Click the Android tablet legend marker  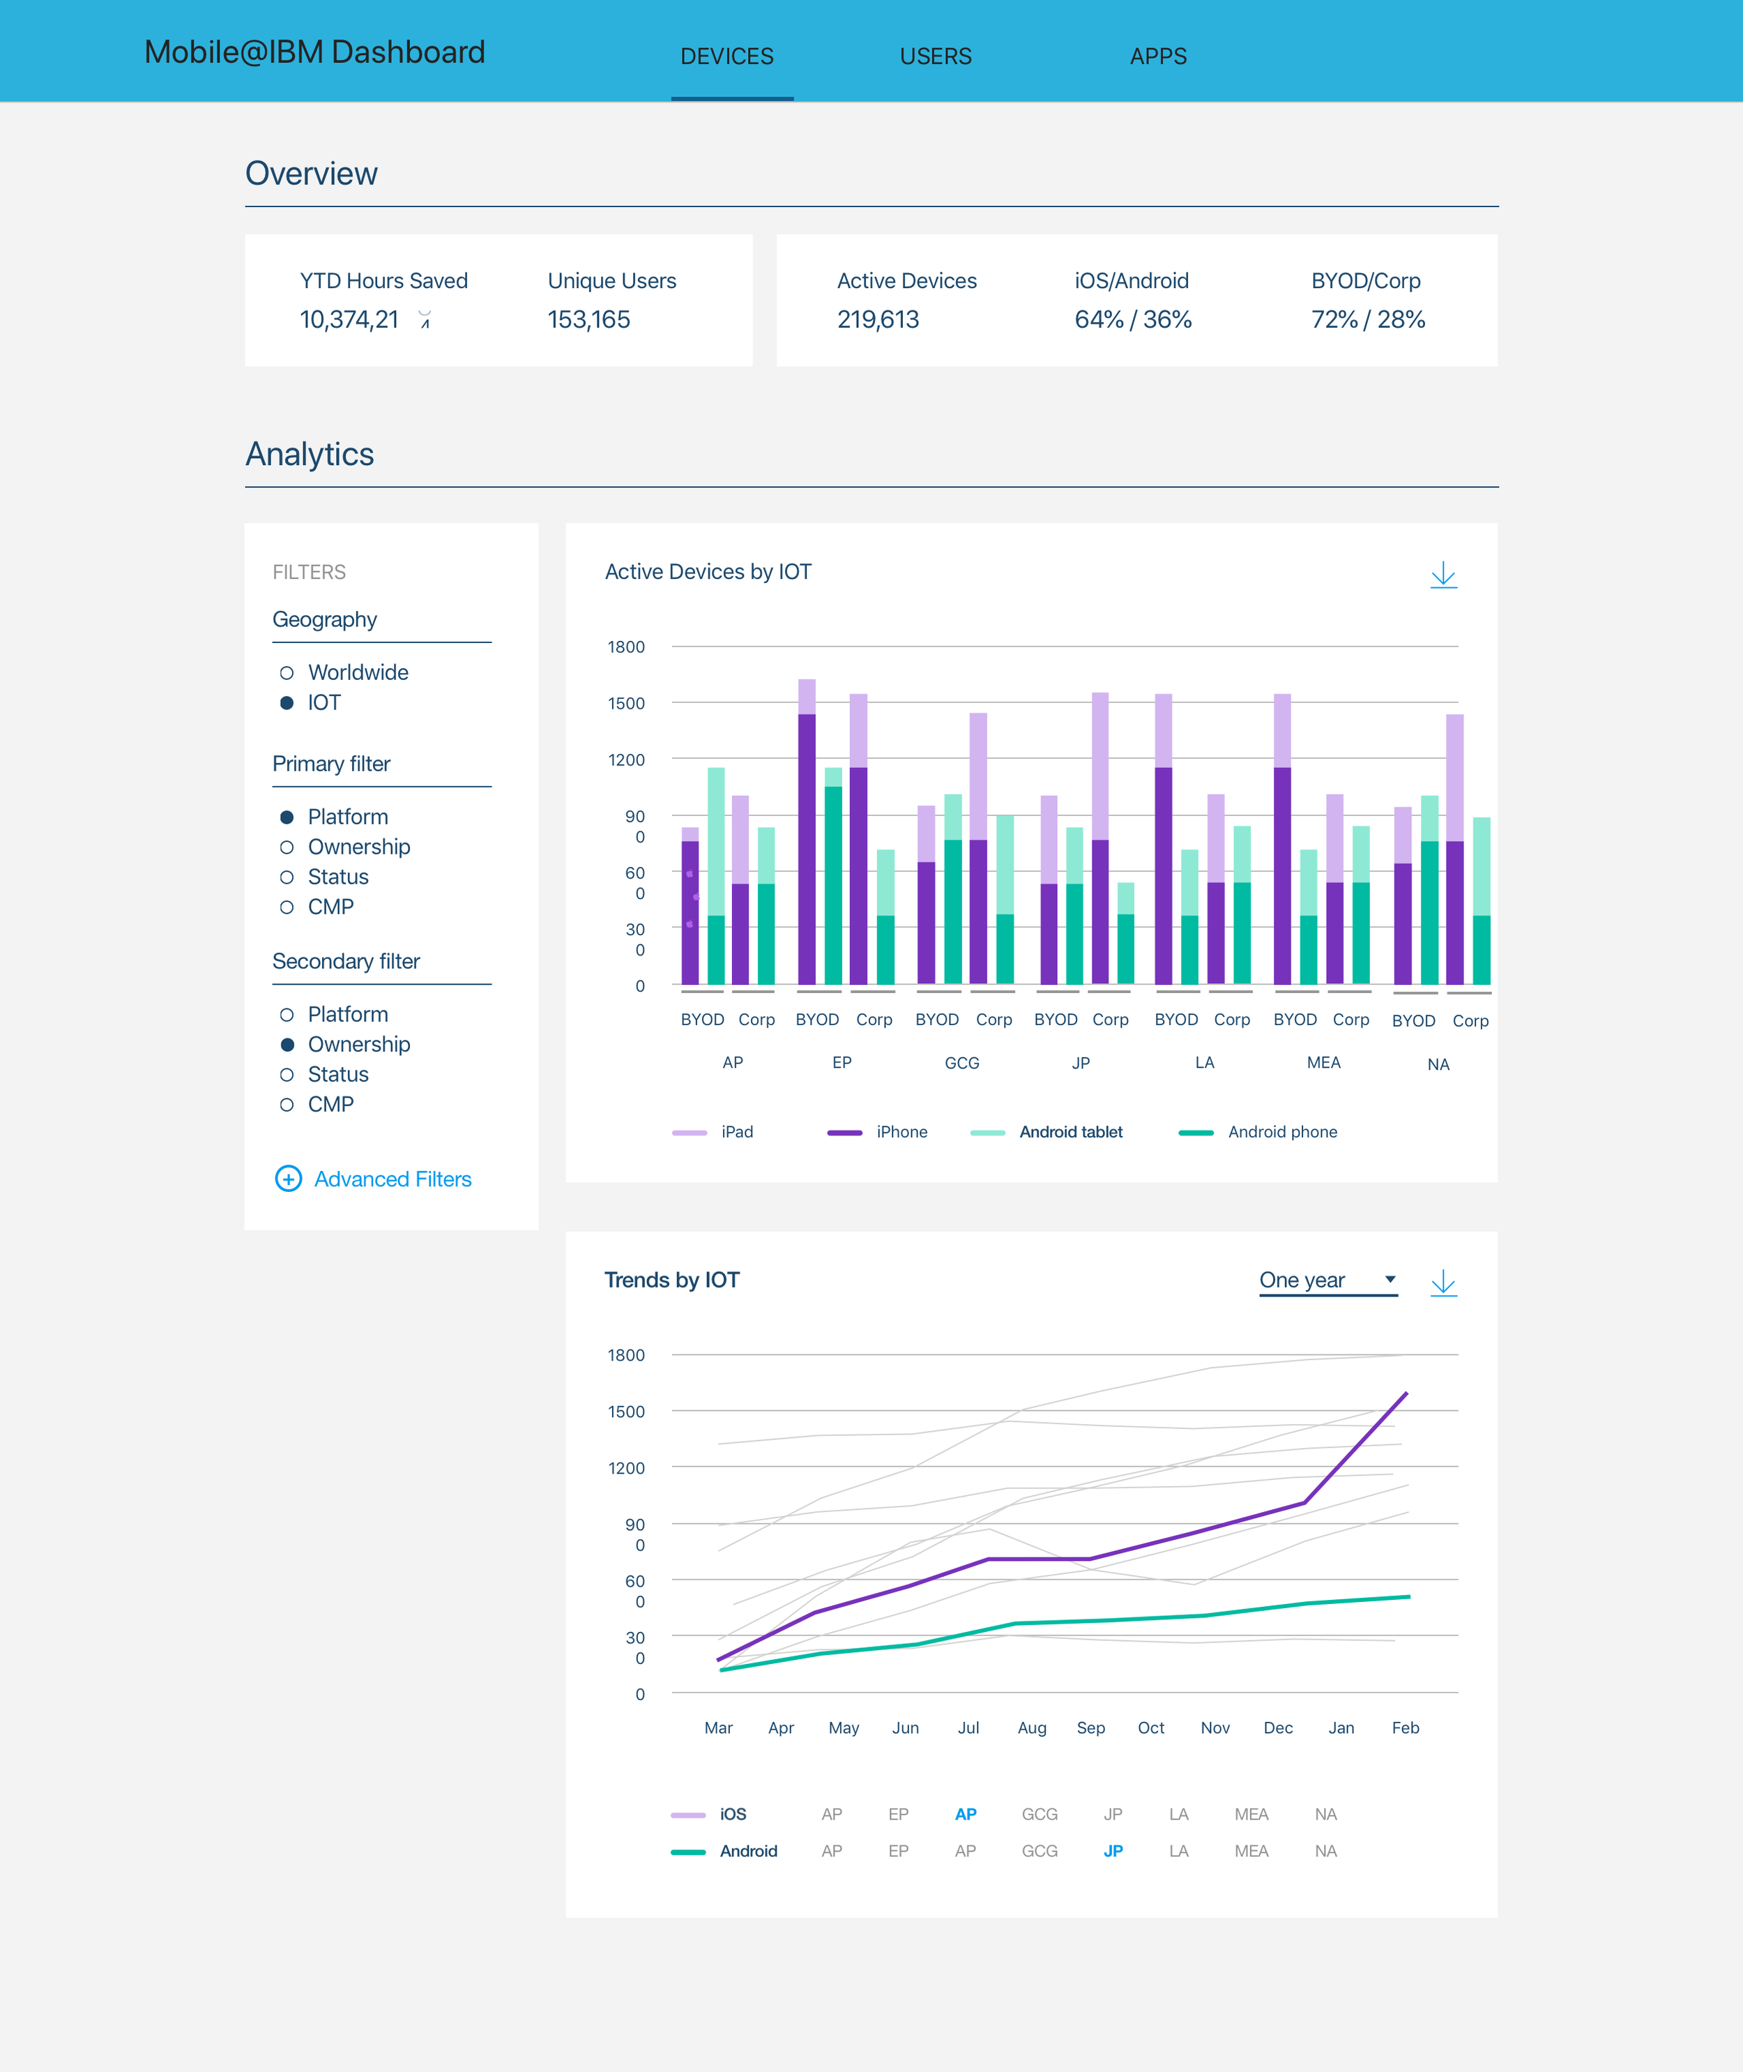[987, 1133]
